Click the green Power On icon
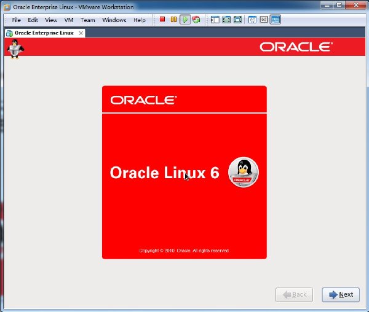This screenshot has width=369, height=312. [x=185, y=20]
